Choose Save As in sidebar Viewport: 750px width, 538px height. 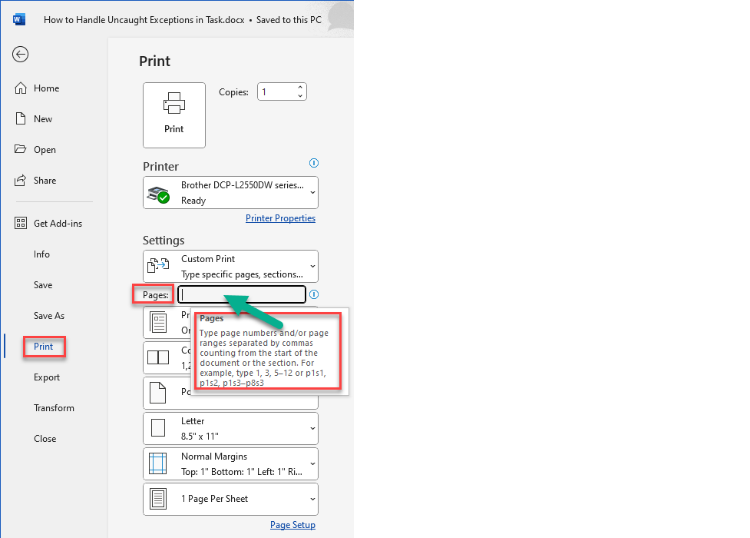click(49, 315)
